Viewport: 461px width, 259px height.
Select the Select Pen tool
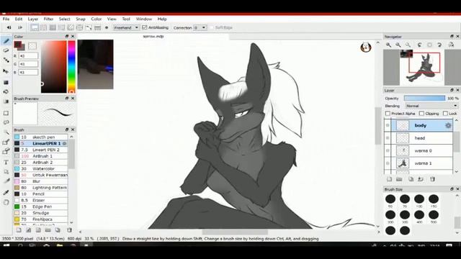[x=6, y=142]
